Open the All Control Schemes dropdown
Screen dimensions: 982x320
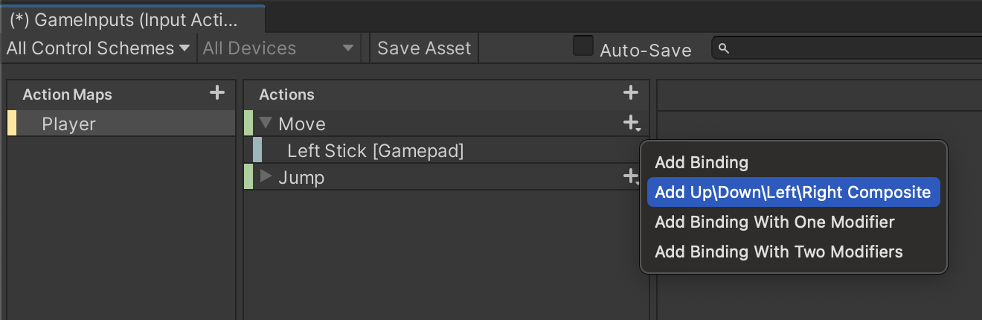point(98,49)
